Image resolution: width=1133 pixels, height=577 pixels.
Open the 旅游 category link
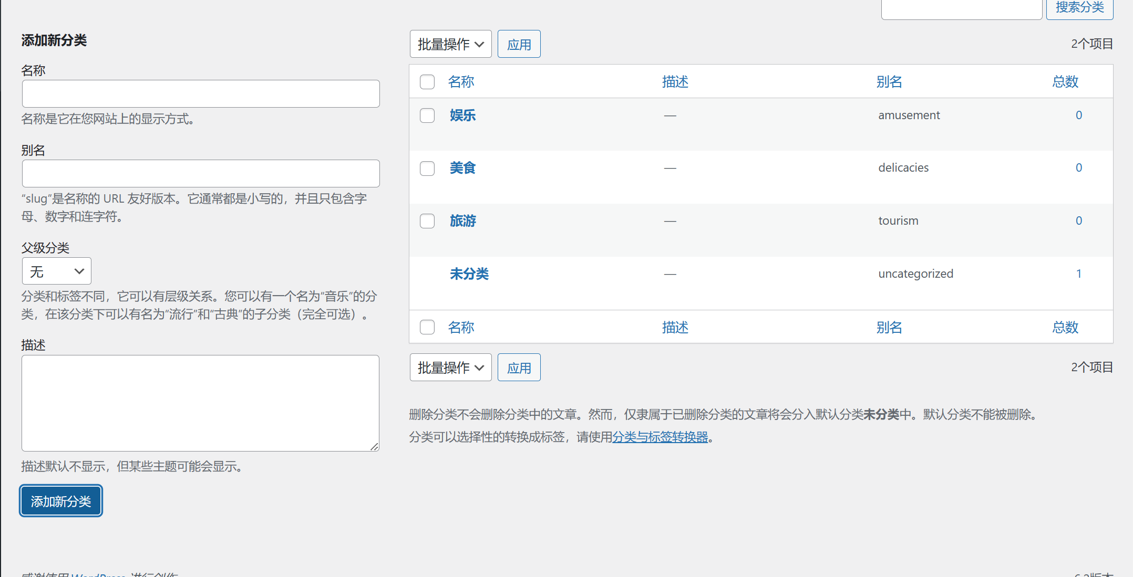point(462,221)
